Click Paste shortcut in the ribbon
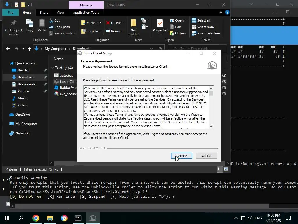This screenshot has height=224, width=298. (x=63, y=33)
